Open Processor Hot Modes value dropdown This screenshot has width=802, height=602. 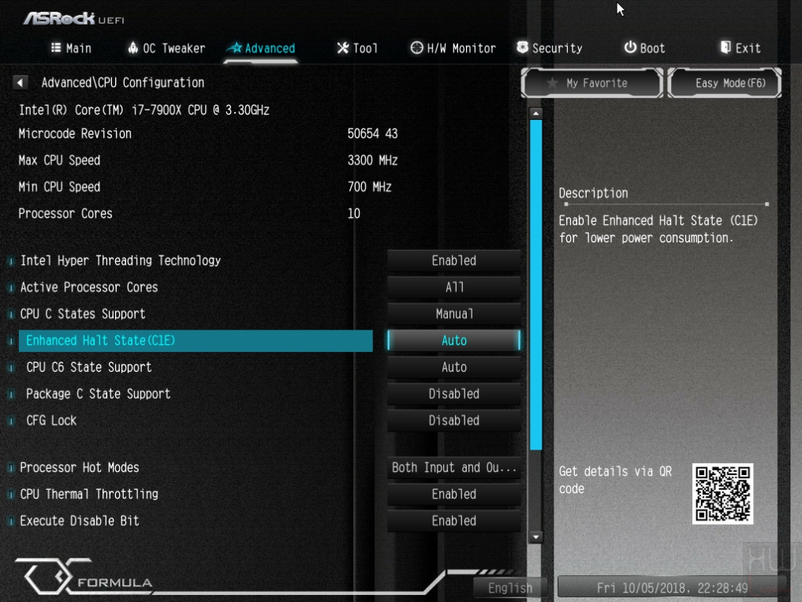point(453,467)
